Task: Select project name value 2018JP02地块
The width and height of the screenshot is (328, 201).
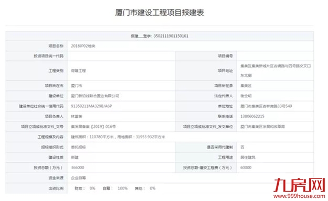Action: [83, 46]
